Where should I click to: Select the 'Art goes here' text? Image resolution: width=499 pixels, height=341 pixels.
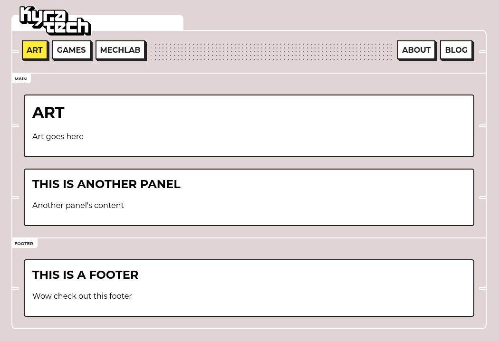tap(58, 136)
